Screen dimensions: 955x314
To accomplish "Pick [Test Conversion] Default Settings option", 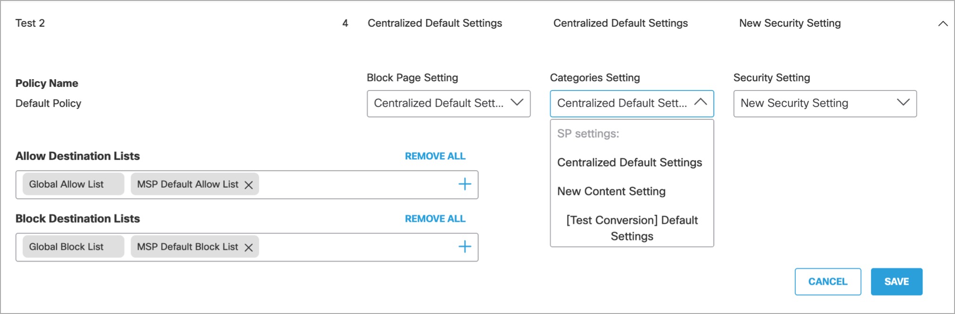I will pyautogui.click(x=632, y=228).
